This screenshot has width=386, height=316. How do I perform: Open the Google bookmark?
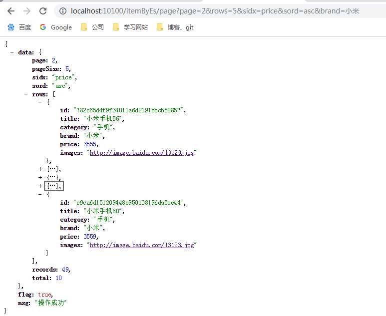[x=56, y=27]
